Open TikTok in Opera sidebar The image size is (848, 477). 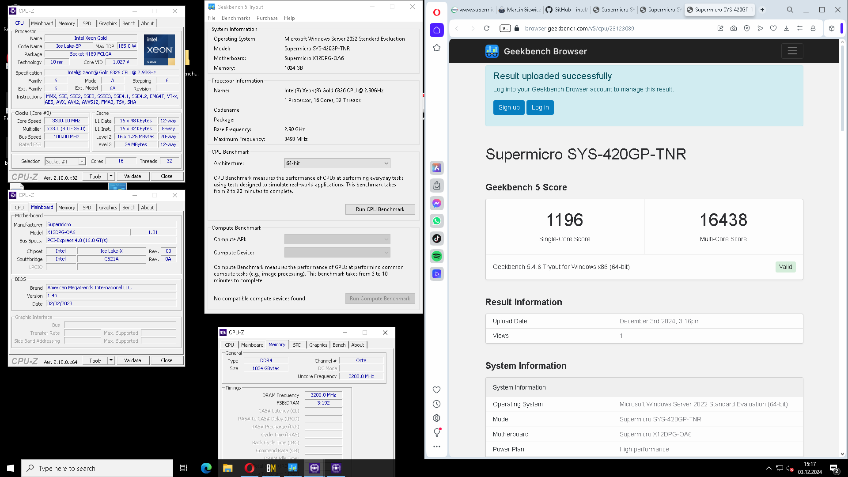point(436,238)
